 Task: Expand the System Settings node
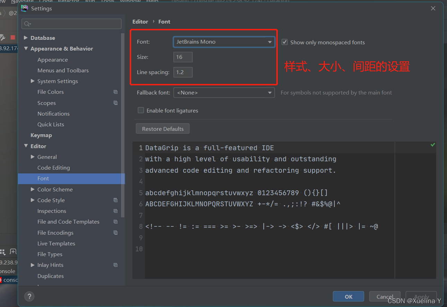point(33,81)
